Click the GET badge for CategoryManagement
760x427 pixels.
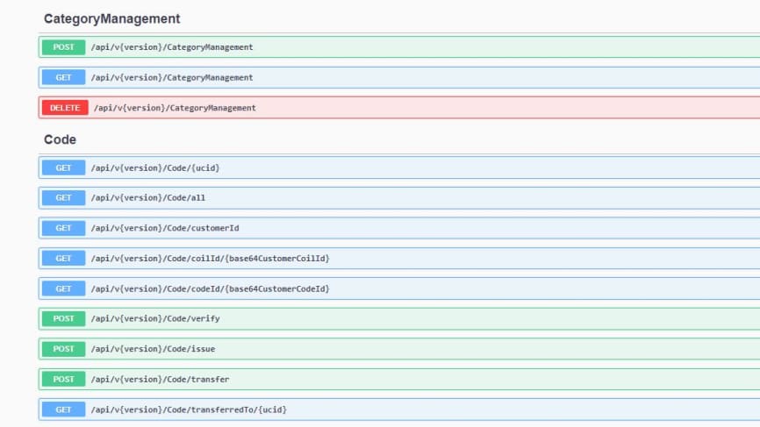tap(63, 77)
